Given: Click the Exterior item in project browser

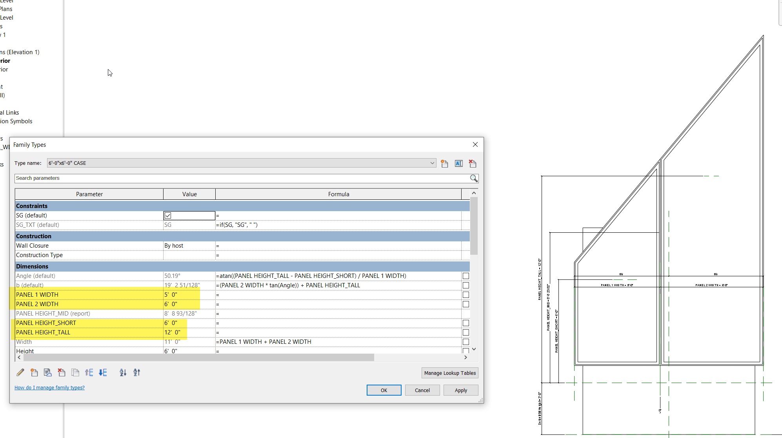Looking at the screenshot, I should click(5, 60).
